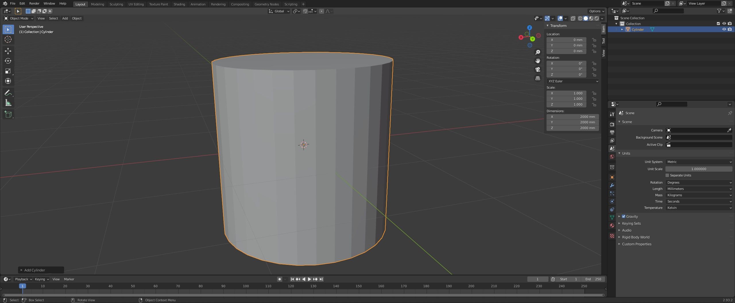Open the Global transform orientation dropdown
The height and width of the screenshot is (303, 735).
[x=279, y=11]
